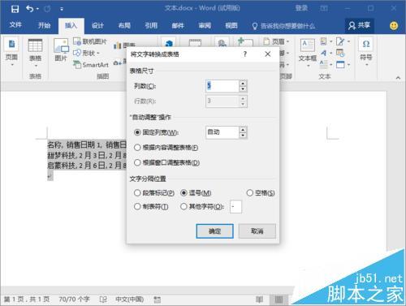This screenshot has width=406, height=306.
Task: Open the 文件 File tab
Action: (15, 25)
